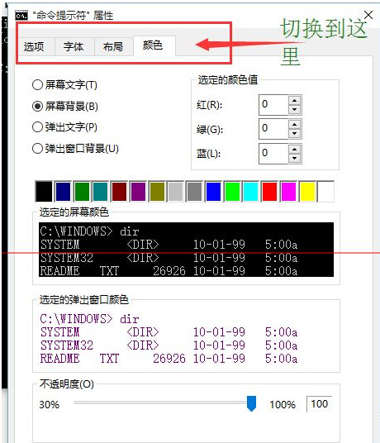380x443 pixels.
Task: Pick the bright blue color swatch
Action: coord(213,192)
